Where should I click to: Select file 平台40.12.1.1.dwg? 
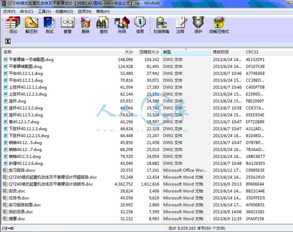coord(26,73)
